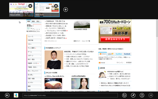The image size is (158, 99).
Task: Click the page vertical scrollbar thumb
Action: pos(157,28)
